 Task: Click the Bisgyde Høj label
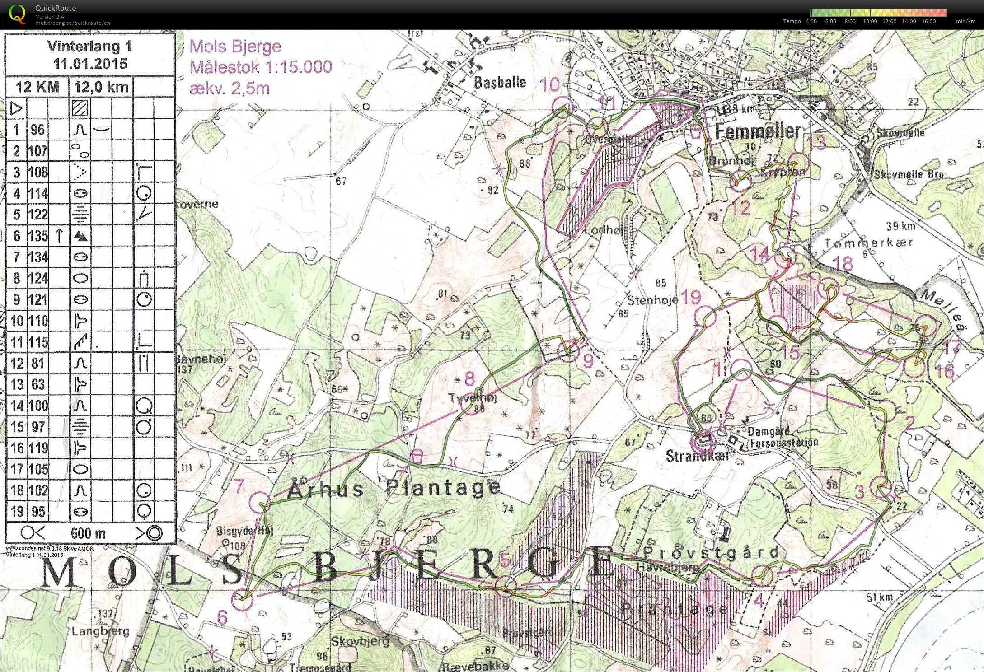[245, 531]
